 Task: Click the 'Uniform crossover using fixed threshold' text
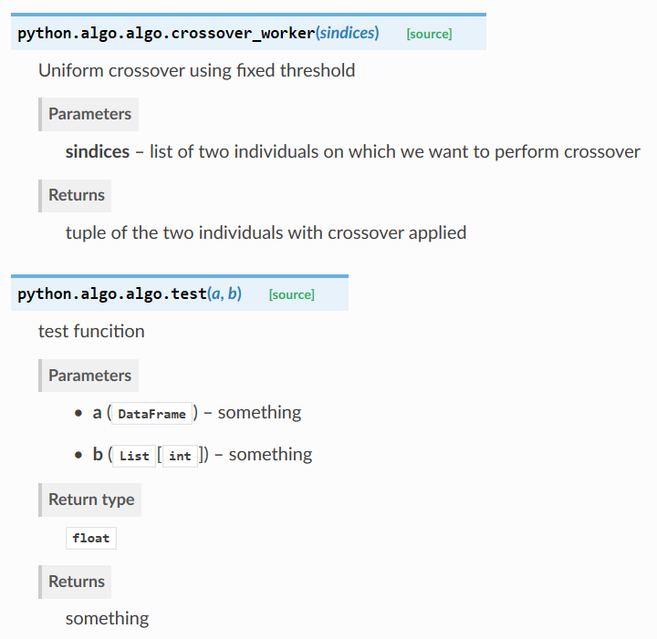coord(196,71)
